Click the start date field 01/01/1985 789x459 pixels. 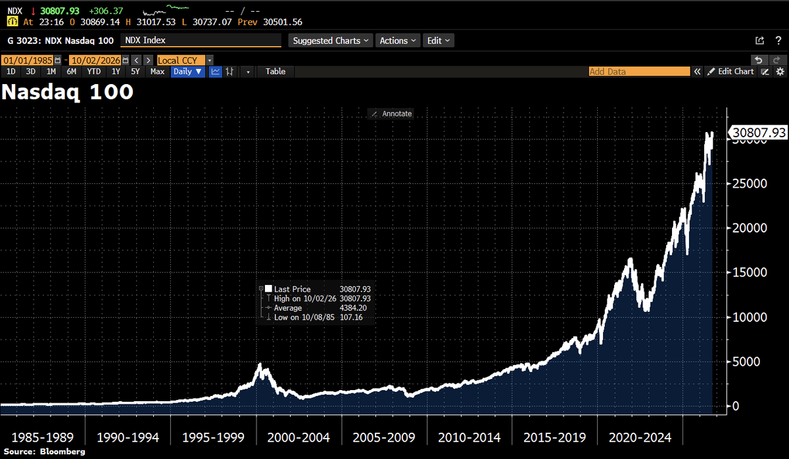[27, 60]
